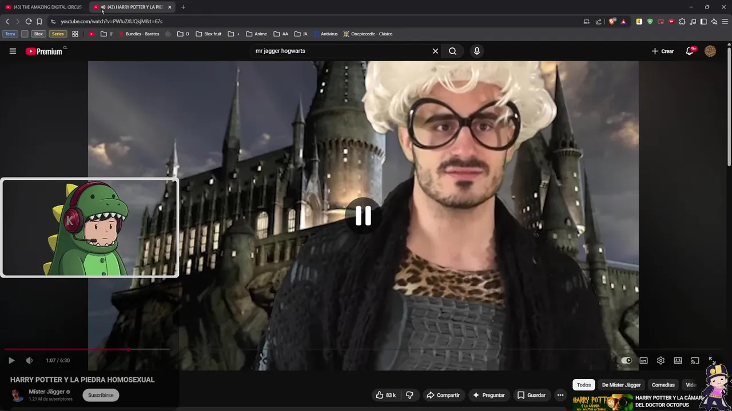Go back in browser
The height and width of the screenshot is (411, 732).
(x=7, y=21)
